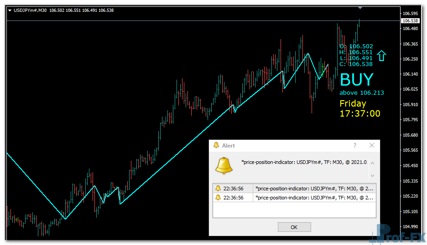
Task: Select the second 22:36:56 alert row
Action: [x=294, y=198]
